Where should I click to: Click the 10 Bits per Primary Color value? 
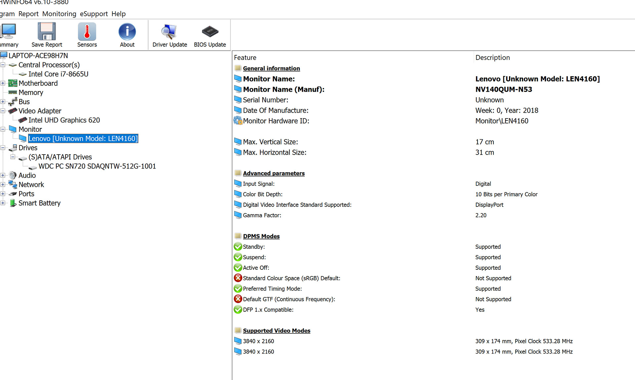pyautogui.click(x=506, y=194)
